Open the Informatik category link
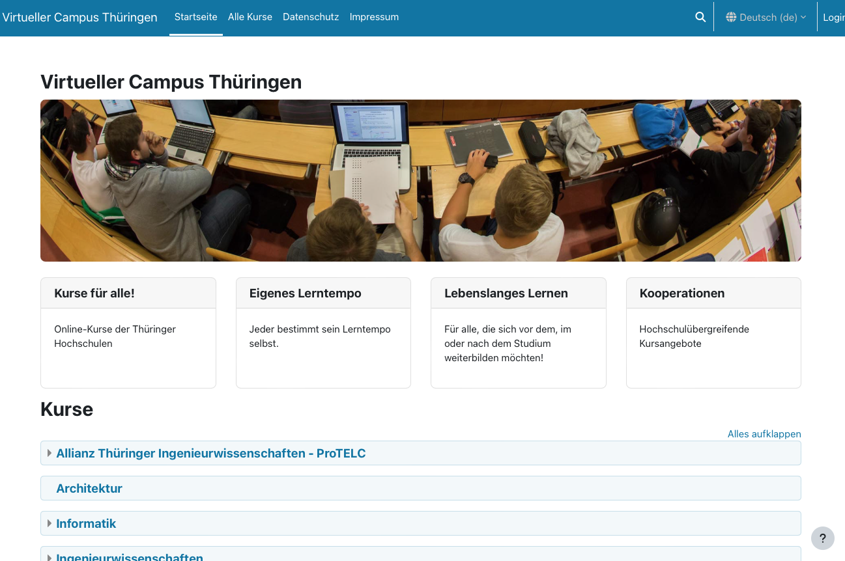Image resolution: width=845 pixels, height=561 pixels. click(x=86, y=524)
